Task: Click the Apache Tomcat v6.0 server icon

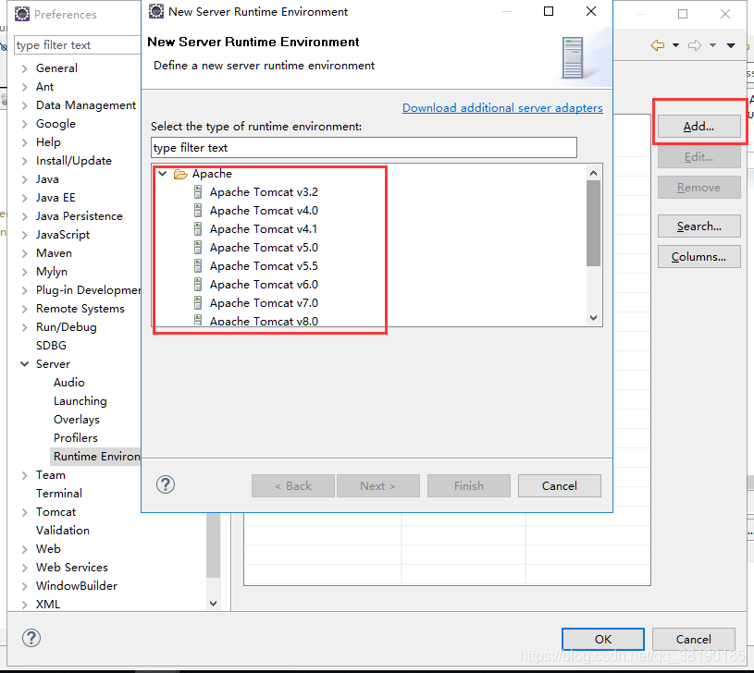Action: click(198, 285)
